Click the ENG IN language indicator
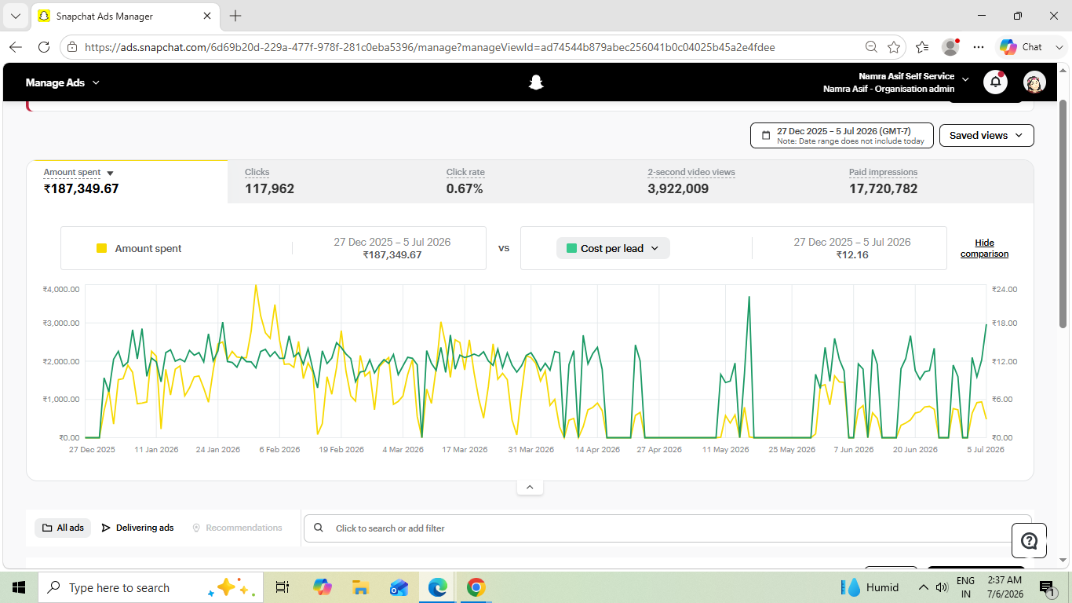 965,587
